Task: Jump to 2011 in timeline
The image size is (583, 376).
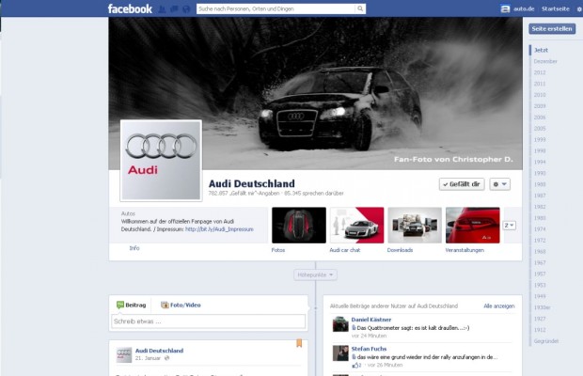Action: (540, 84)
